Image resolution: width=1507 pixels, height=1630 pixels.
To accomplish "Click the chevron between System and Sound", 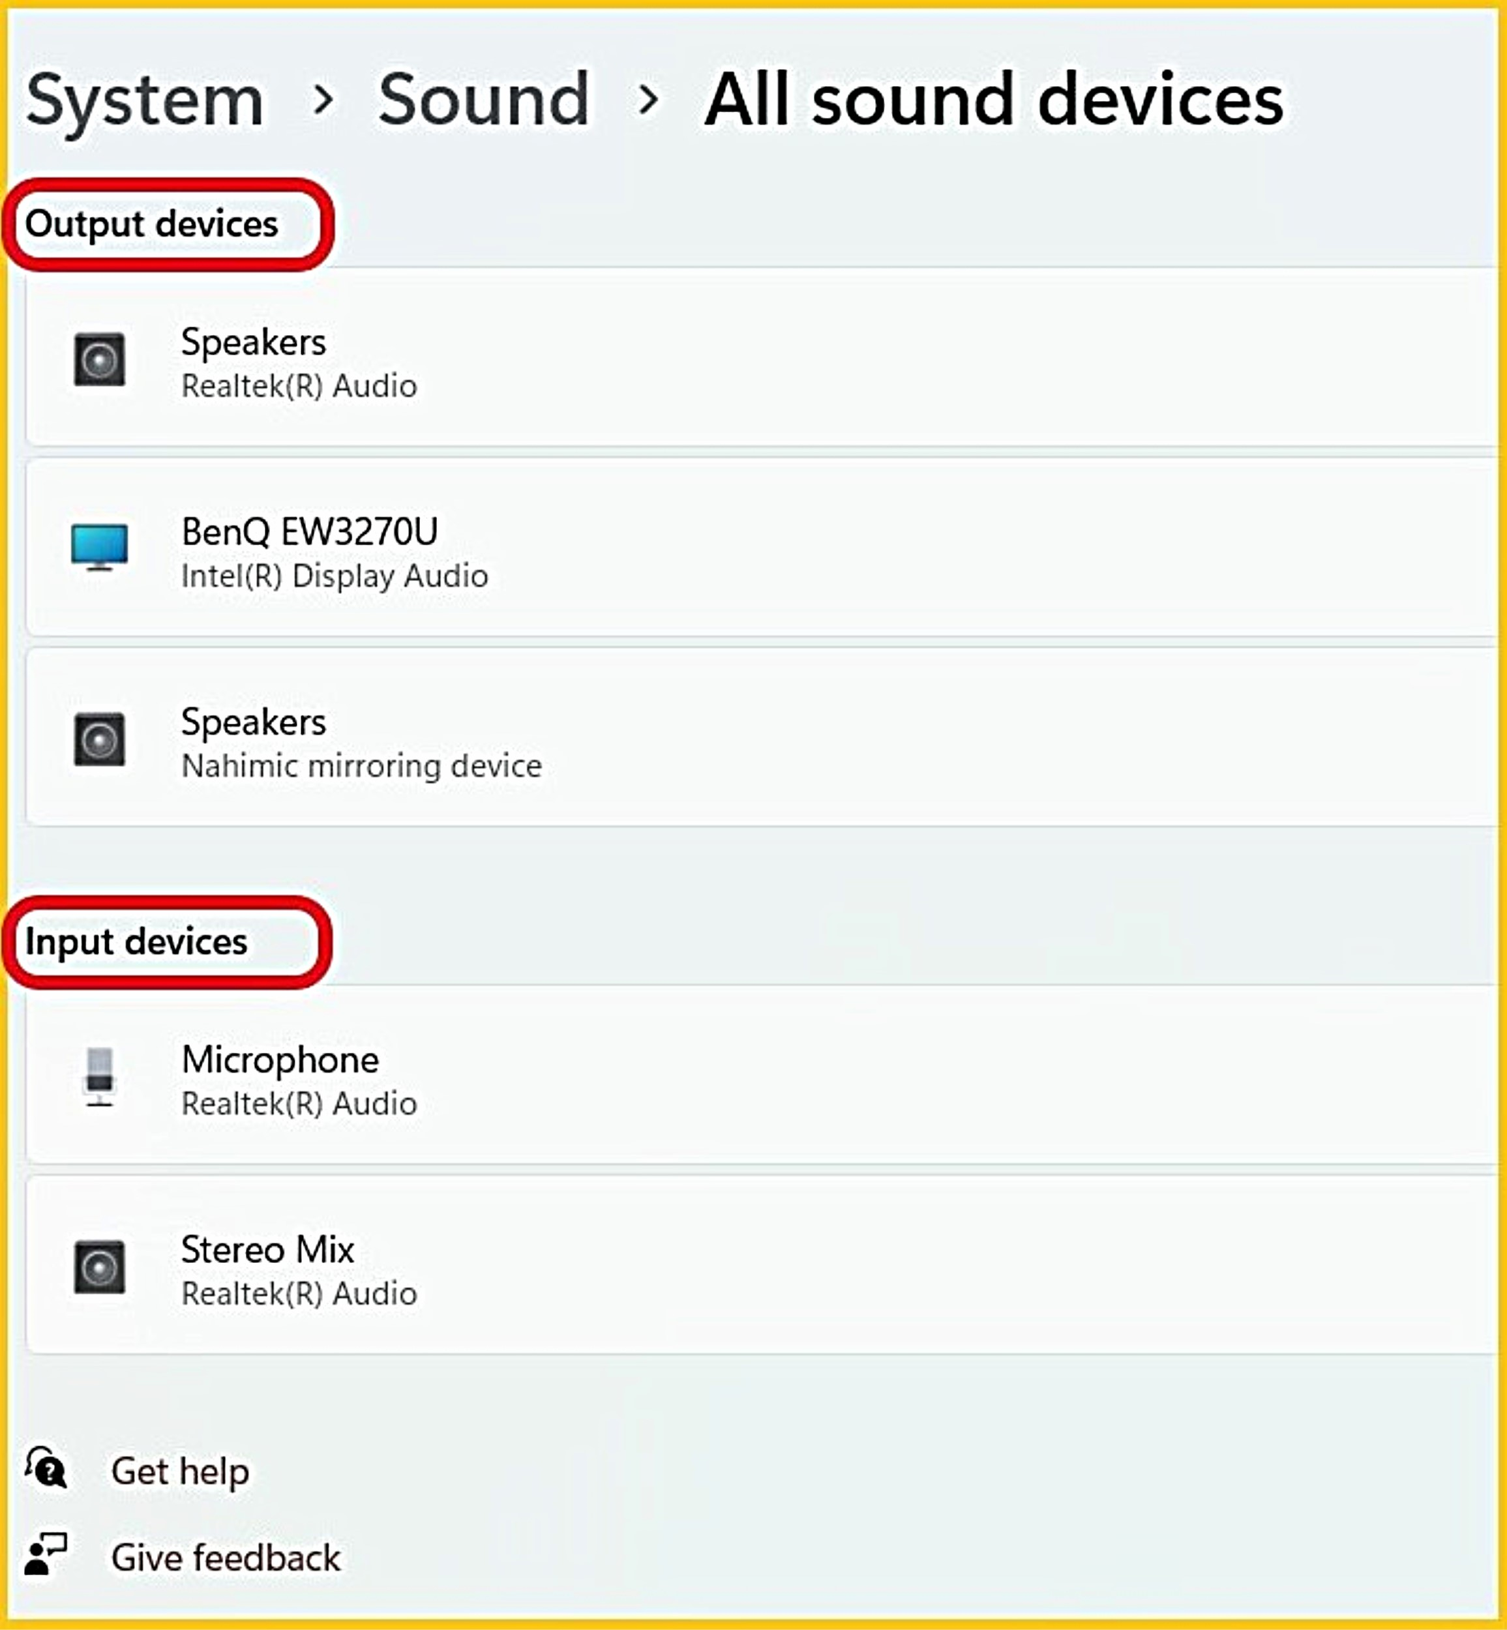I will tap(323, 100).
